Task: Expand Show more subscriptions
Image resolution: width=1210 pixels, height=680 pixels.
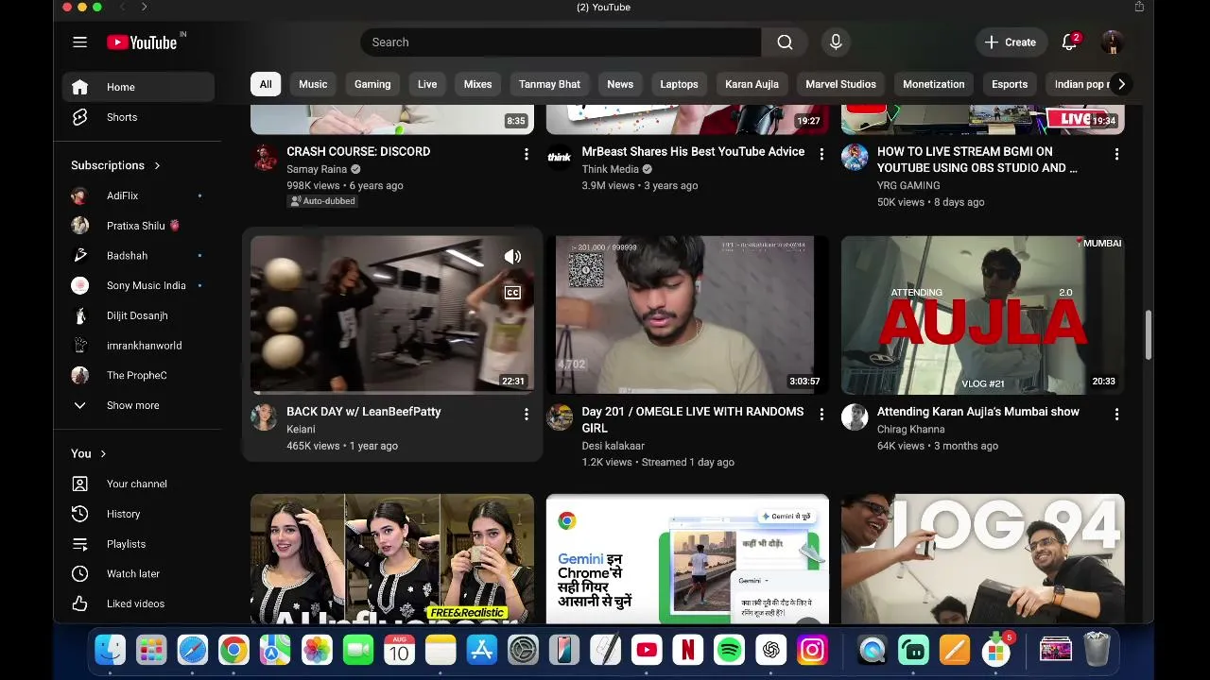Action: (138, 405)
